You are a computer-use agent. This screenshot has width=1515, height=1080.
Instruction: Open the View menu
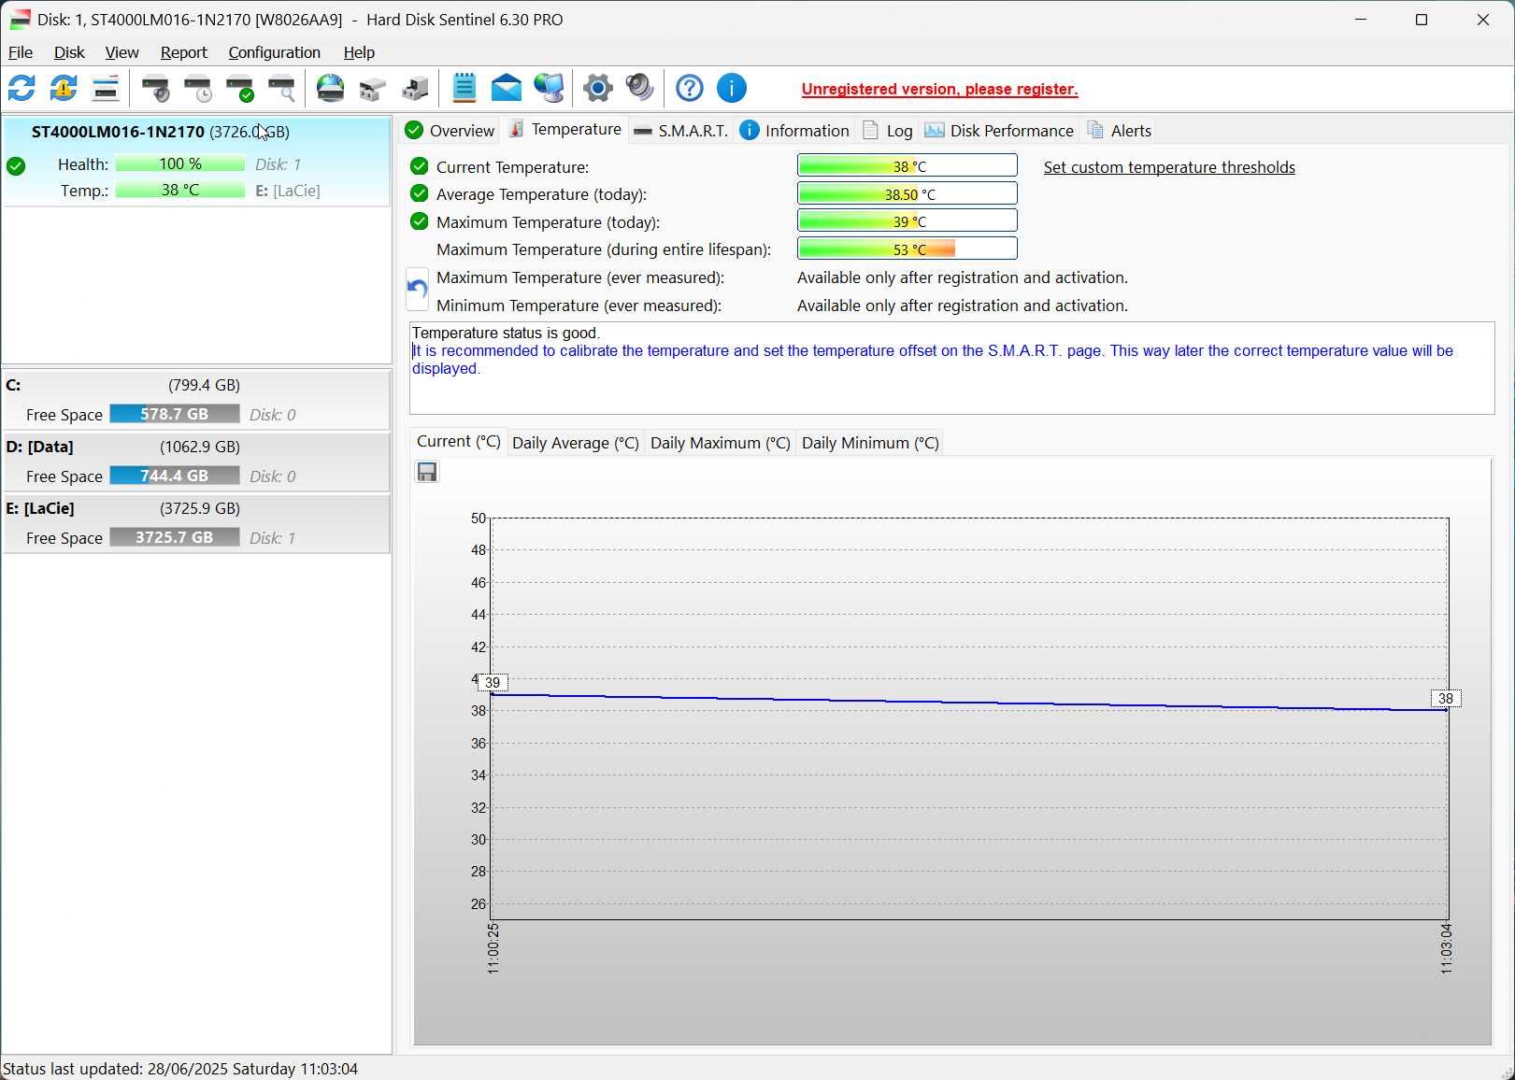[121, 52]
